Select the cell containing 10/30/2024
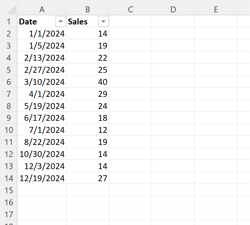Image resolution: width=250 pixels, height=225 pixels. tap(42, 154)
